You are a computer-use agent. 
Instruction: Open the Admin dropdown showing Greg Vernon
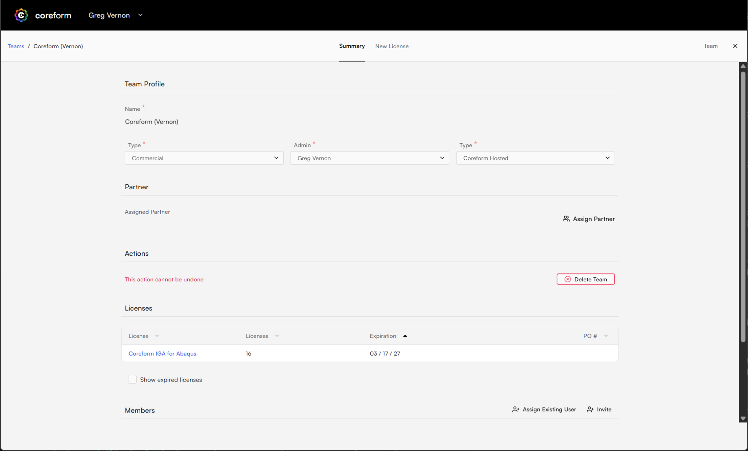pos(370,158)
